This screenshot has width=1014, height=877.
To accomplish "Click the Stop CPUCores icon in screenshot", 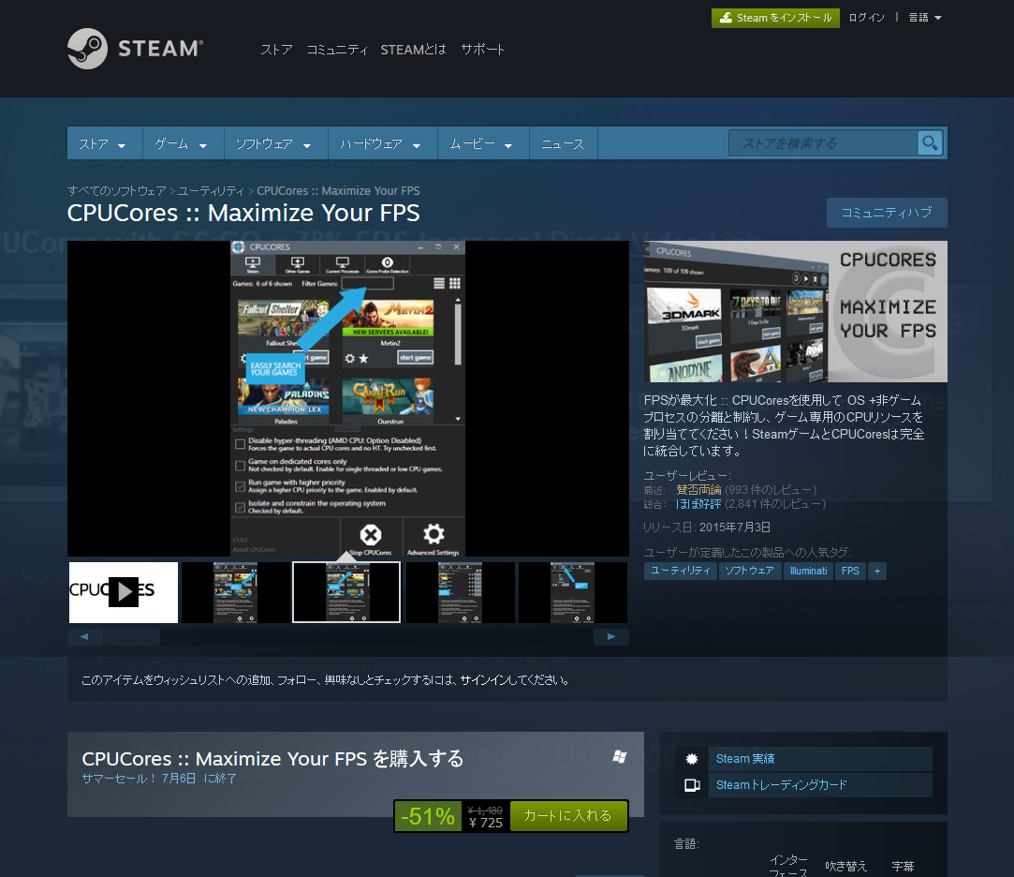I will [x=371, y=535].
